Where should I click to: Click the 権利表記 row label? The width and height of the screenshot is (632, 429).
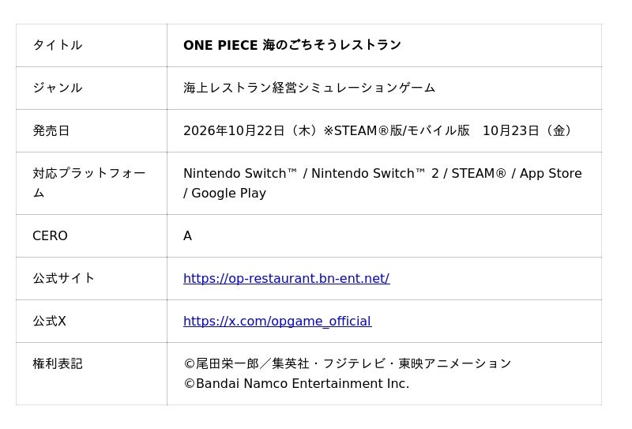[x=57, y=363]
